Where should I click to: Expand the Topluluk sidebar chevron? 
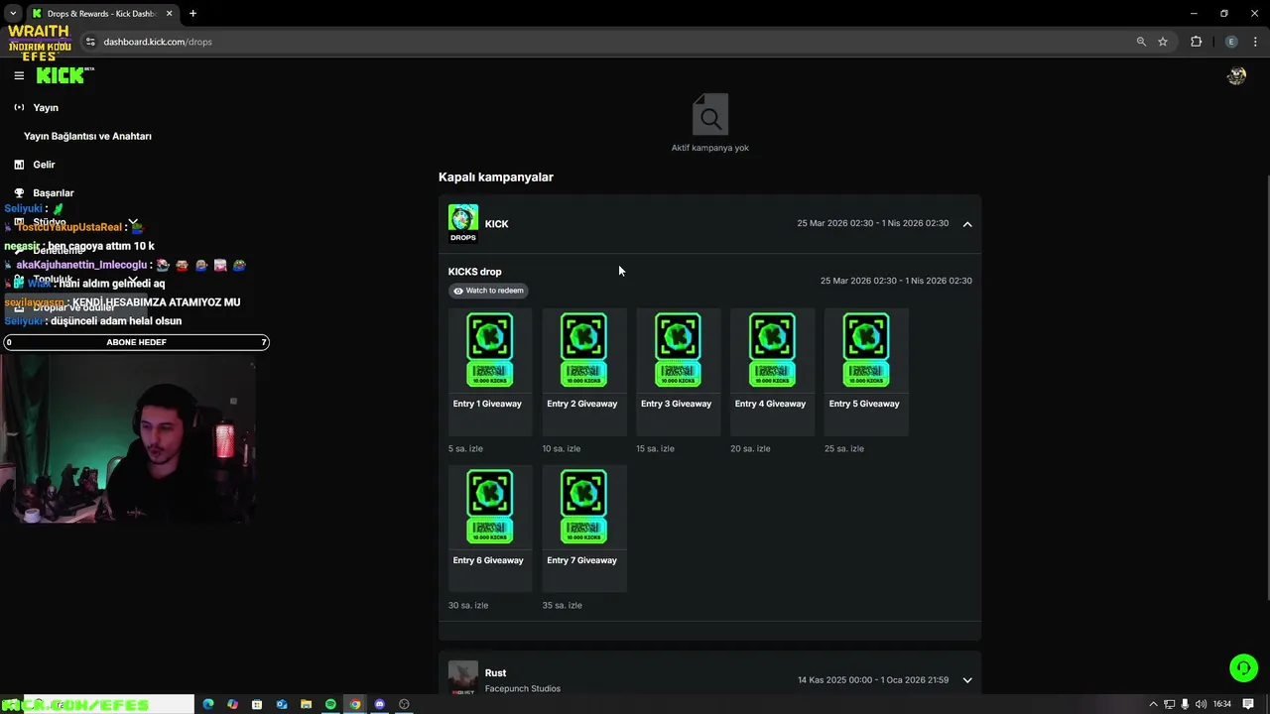click(x=133, y=280)
